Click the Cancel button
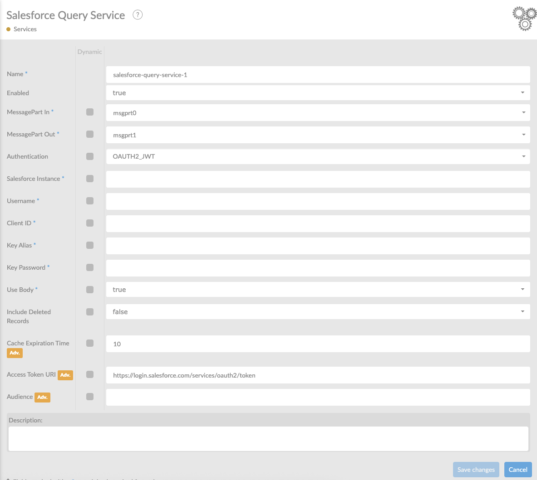Image resolution: width=537 pixels, height=480 pixels. pyautogui.click(x=518, y=470)
